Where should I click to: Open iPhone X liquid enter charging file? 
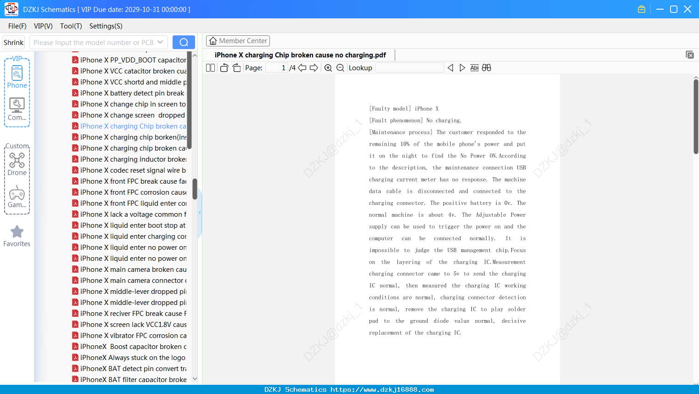[129, 236]
